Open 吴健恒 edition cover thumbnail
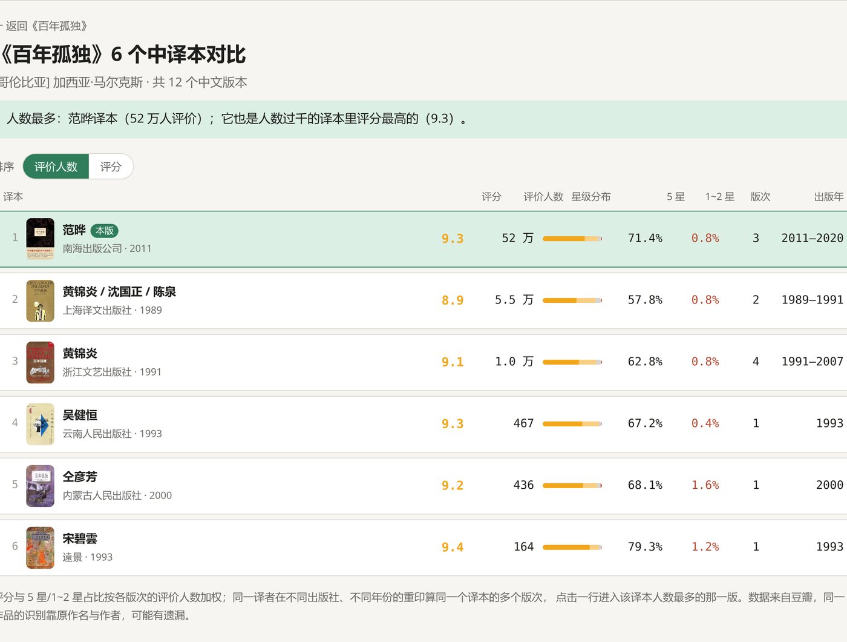Screen dimensions: 847x642 [40, 424]
